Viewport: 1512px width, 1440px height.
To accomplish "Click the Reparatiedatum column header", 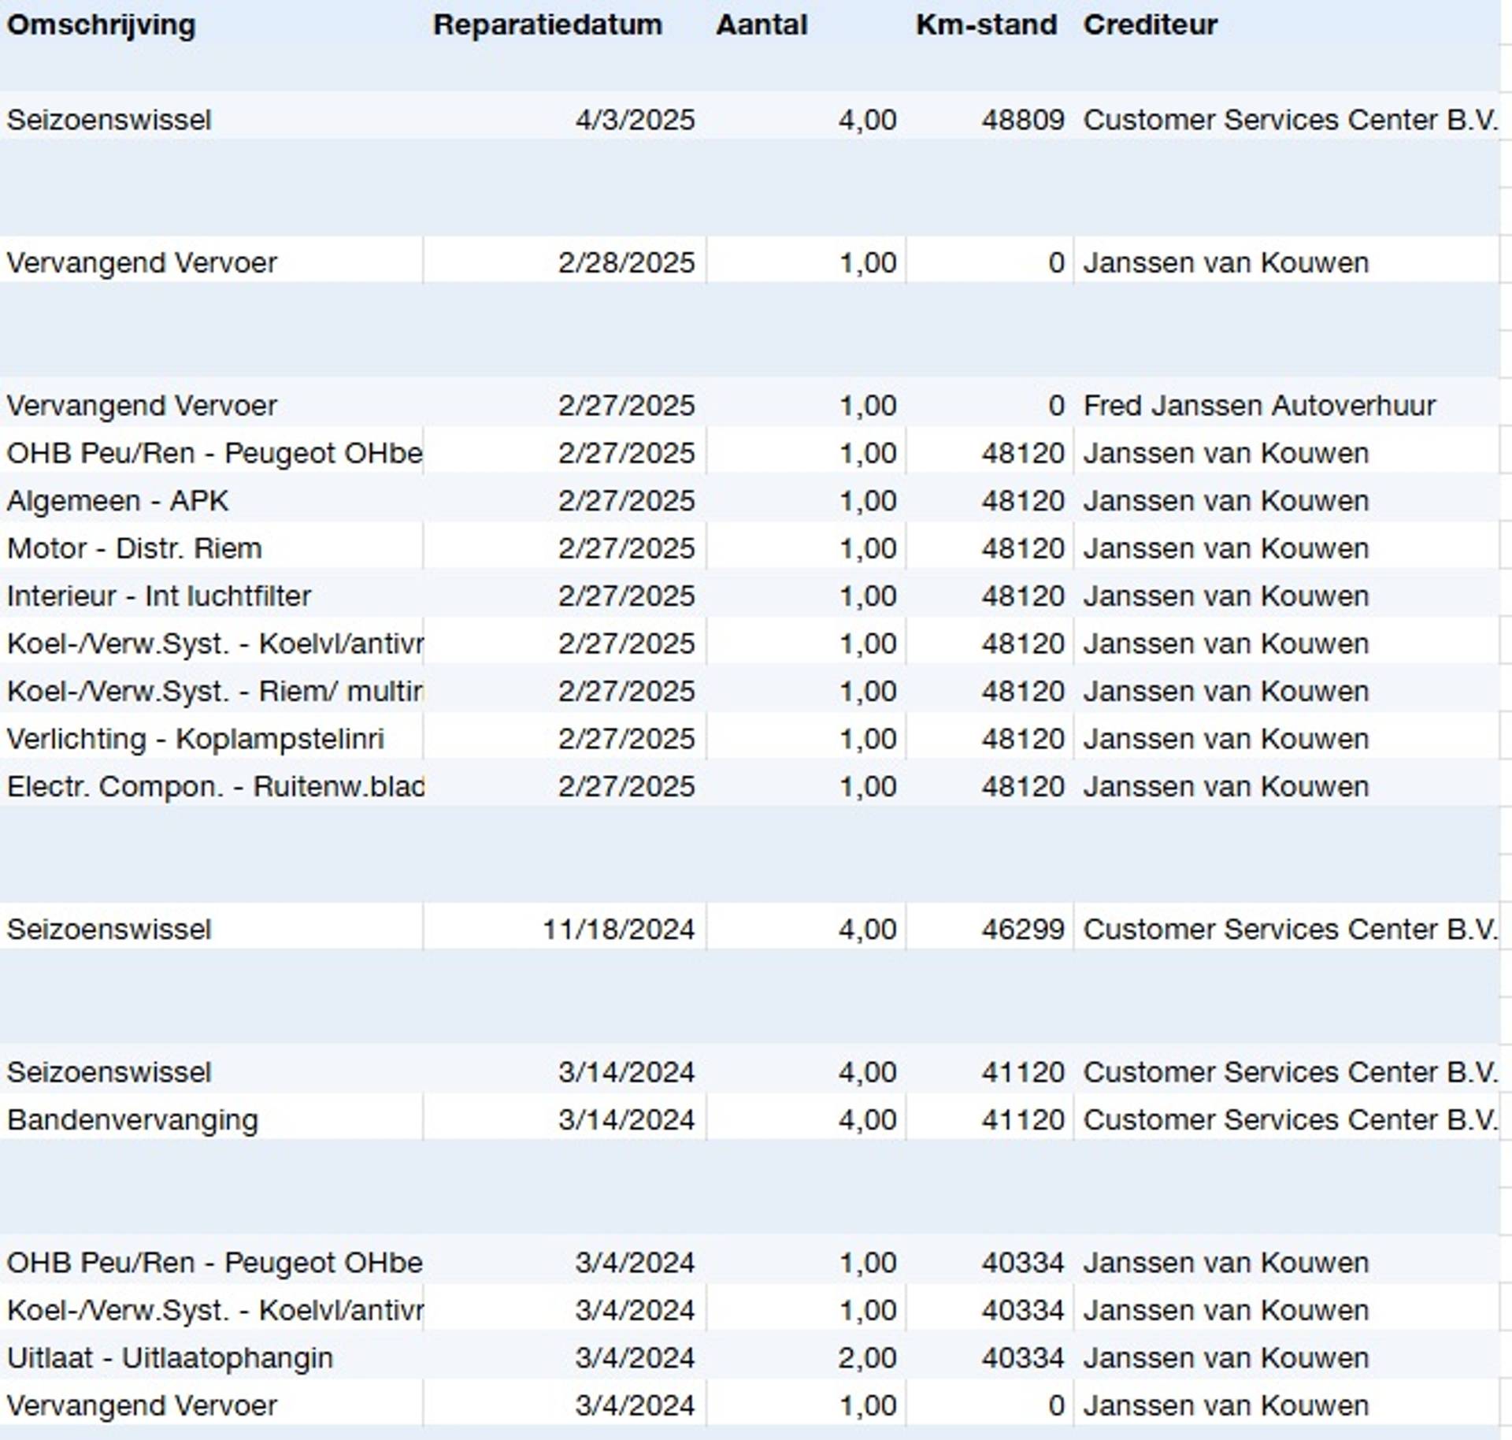I will pos(547,24).
